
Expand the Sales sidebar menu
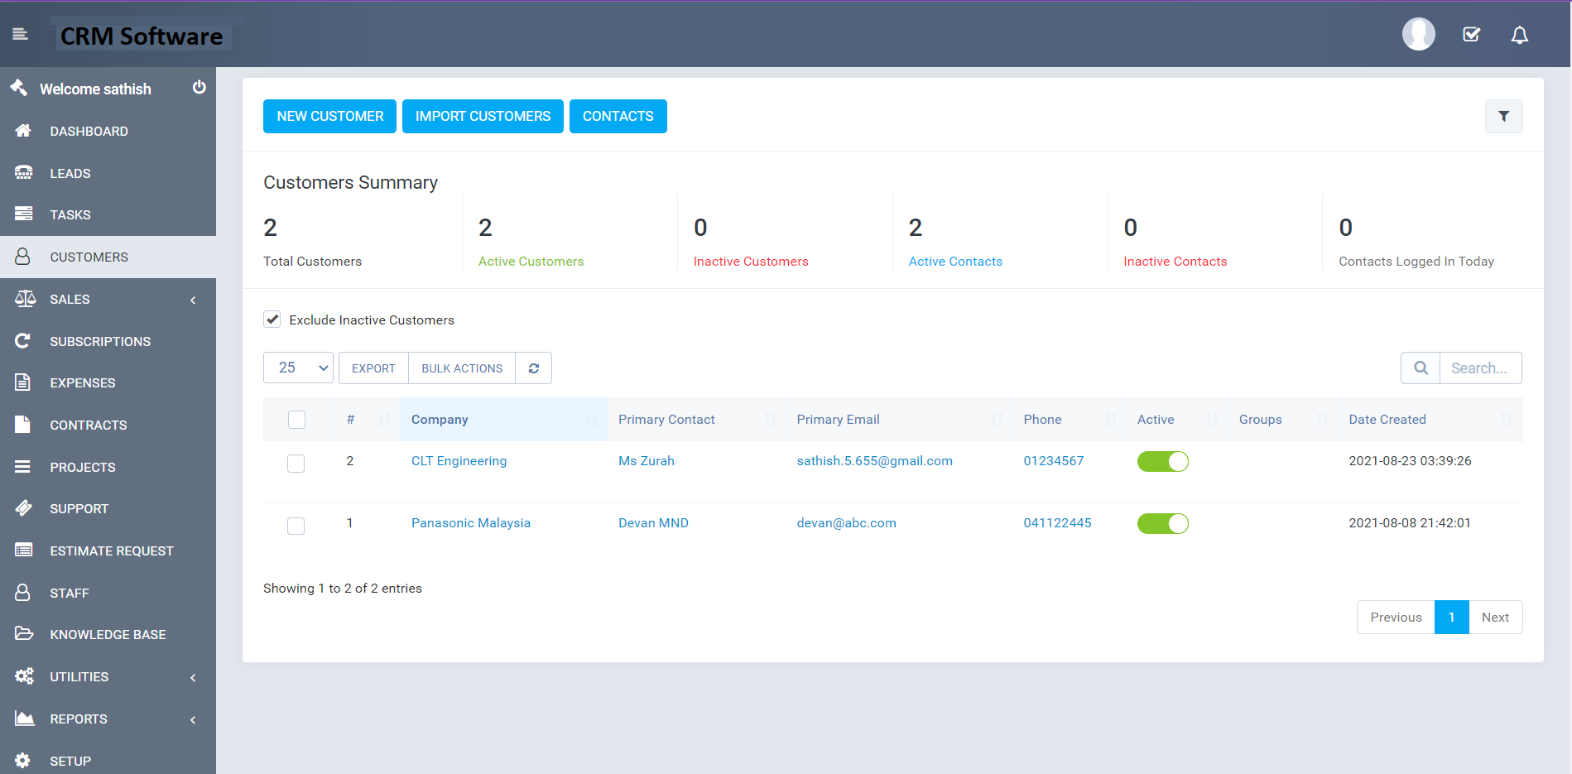(x=108, y=300)
